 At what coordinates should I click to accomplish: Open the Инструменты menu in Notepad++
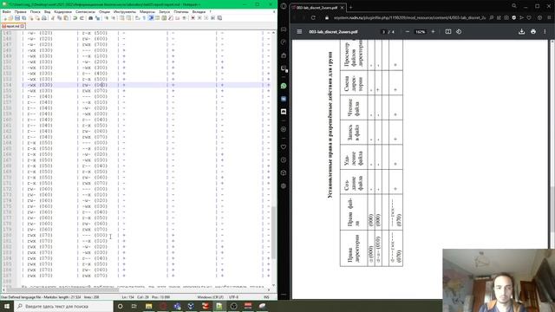(x=125, y=11)
